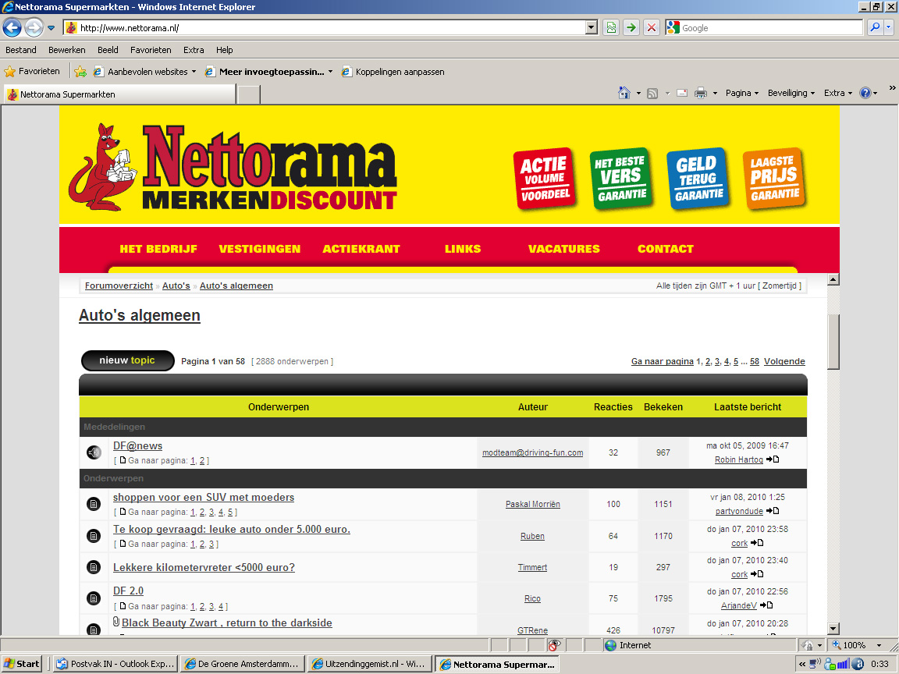
Task: Click the Help question mark icon
Action: pyautogui.click(x=865, y=93)
